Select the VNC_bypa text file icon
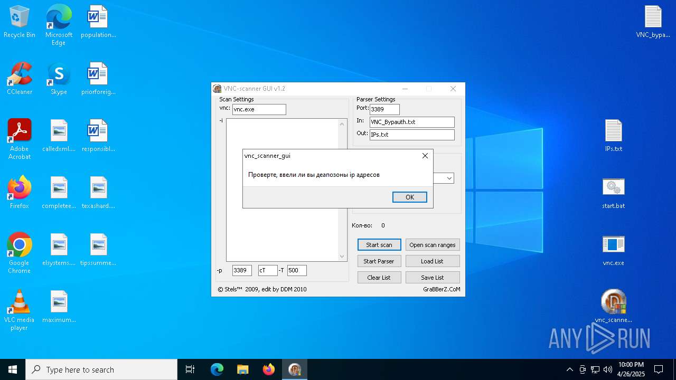This screenshot has width=676, height=380. (x=653, y=22)
